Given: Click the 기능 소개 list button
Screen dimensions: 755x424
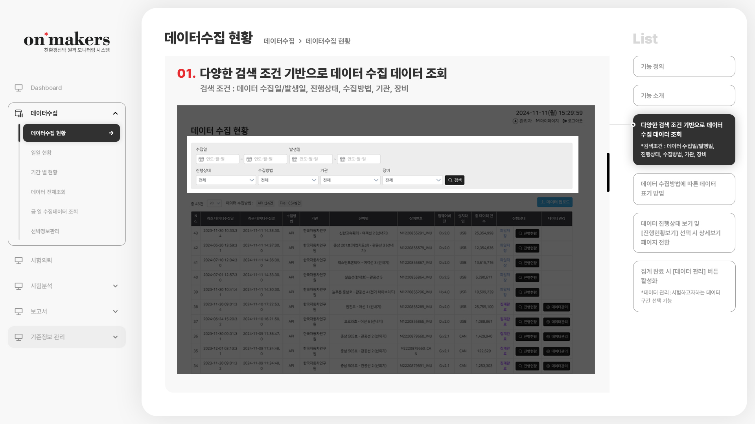Looking at the screenshot, I should click(684, 95).
